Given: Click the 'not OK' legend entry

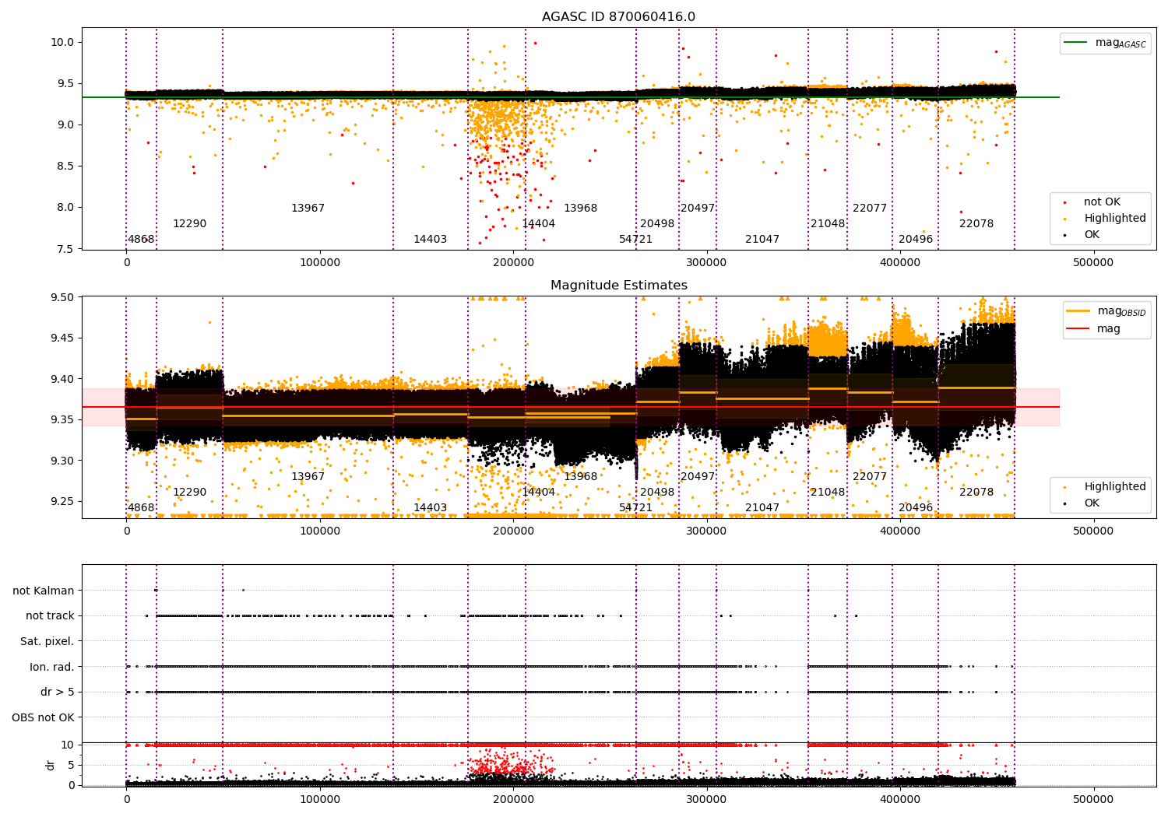Looking at the screenshot, I should [x=1102, y=202].
